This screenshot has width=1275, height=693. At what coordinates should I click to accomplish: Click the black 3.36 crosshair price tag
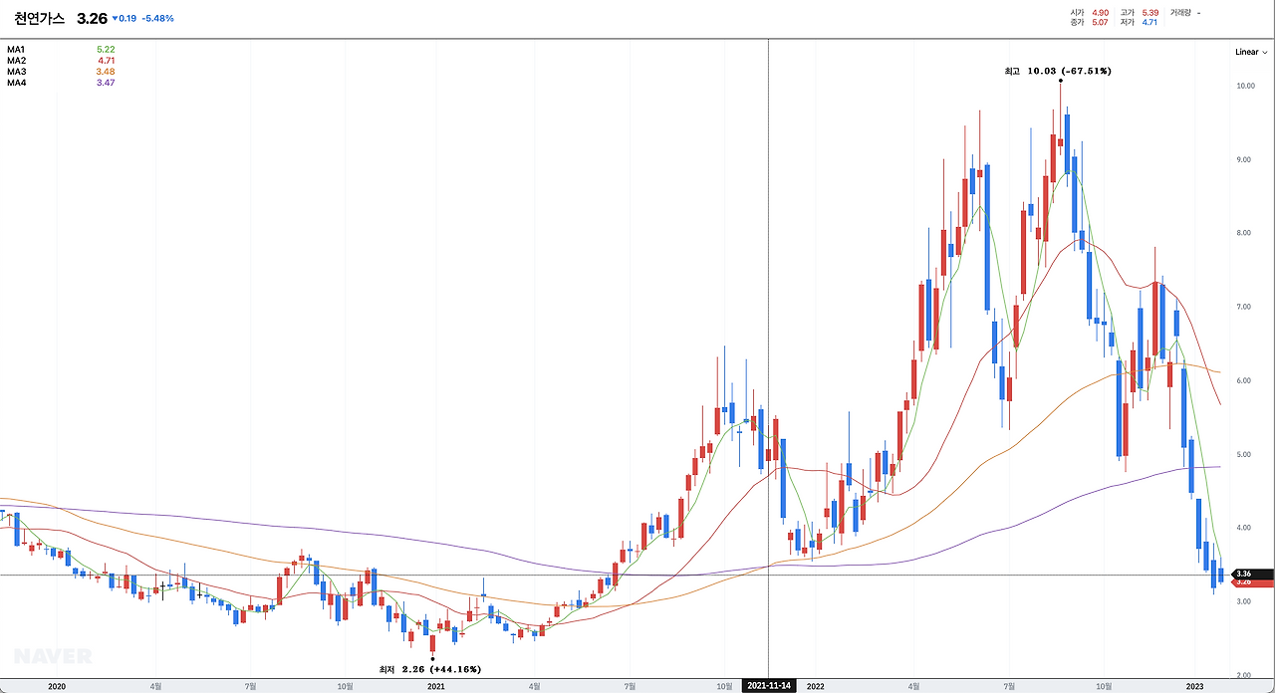click(1252, 574)
